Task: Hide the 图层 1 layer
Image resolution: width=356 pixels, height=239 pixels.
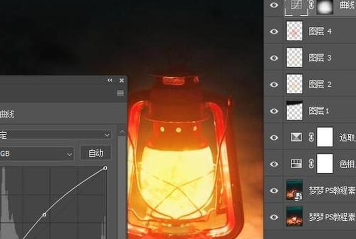Action: [274, 111]
